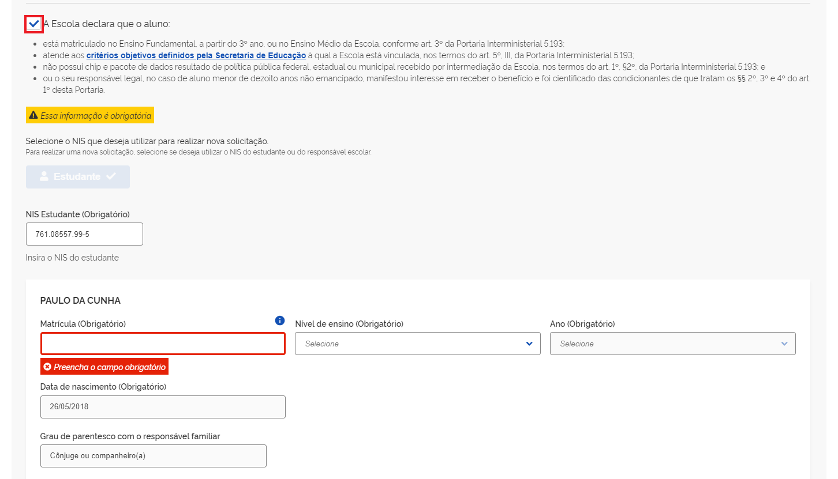Click the user icon on Estudante button
Screen dimensions: 838x479
coord(44,177)
